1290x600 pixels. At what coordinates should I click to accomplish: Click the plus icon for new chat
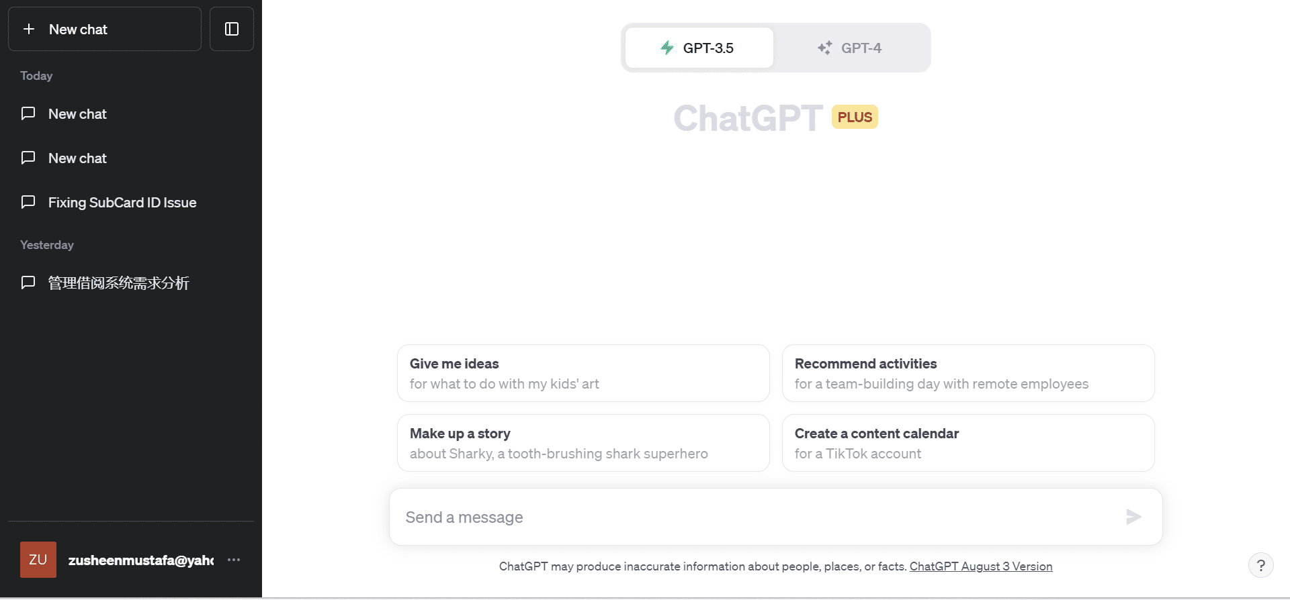pyautogui.click(x=29, y=29)
